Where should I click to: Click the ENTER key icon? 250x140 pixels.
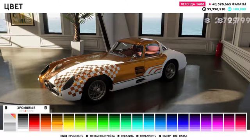tap(64, 136)
